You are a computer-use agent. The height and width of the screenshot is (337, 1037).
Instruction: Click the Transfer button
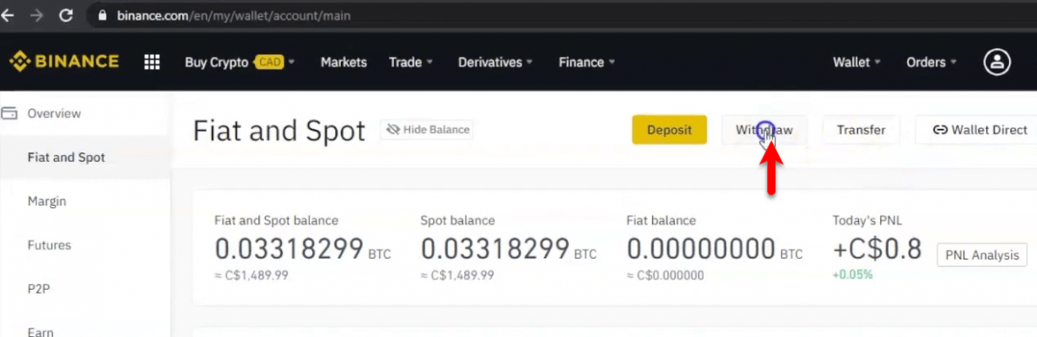point(861,130)
